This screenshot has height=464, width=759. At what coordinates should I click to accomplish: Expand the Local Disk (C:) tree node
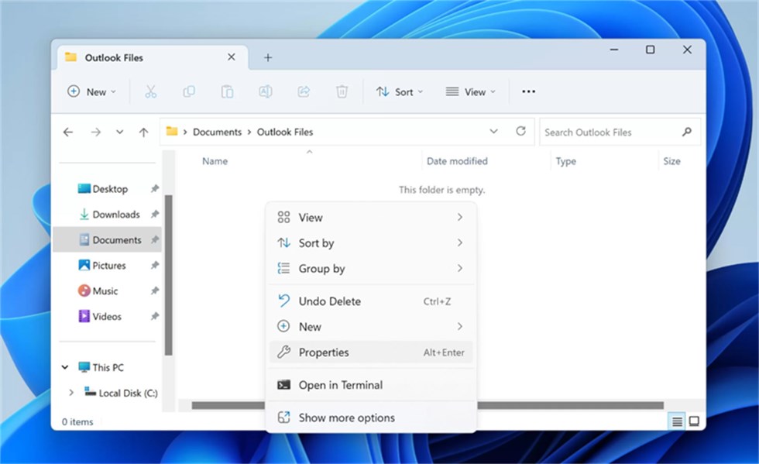(71, 393)
